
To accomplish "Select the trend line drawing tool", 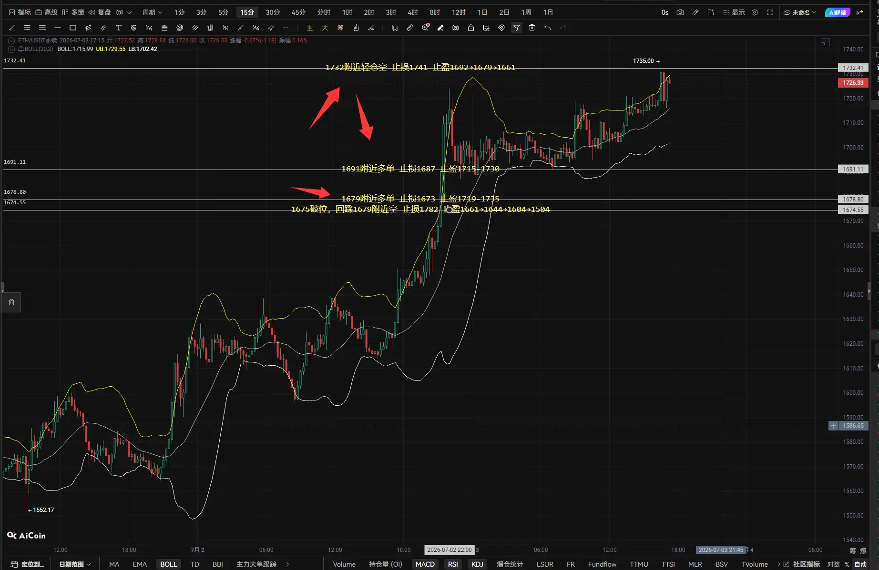I will click(12, 28).
